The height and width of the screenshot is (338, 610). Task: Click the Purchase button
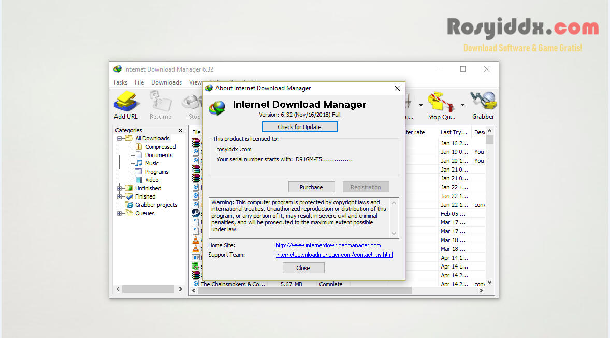pos(311,187)
